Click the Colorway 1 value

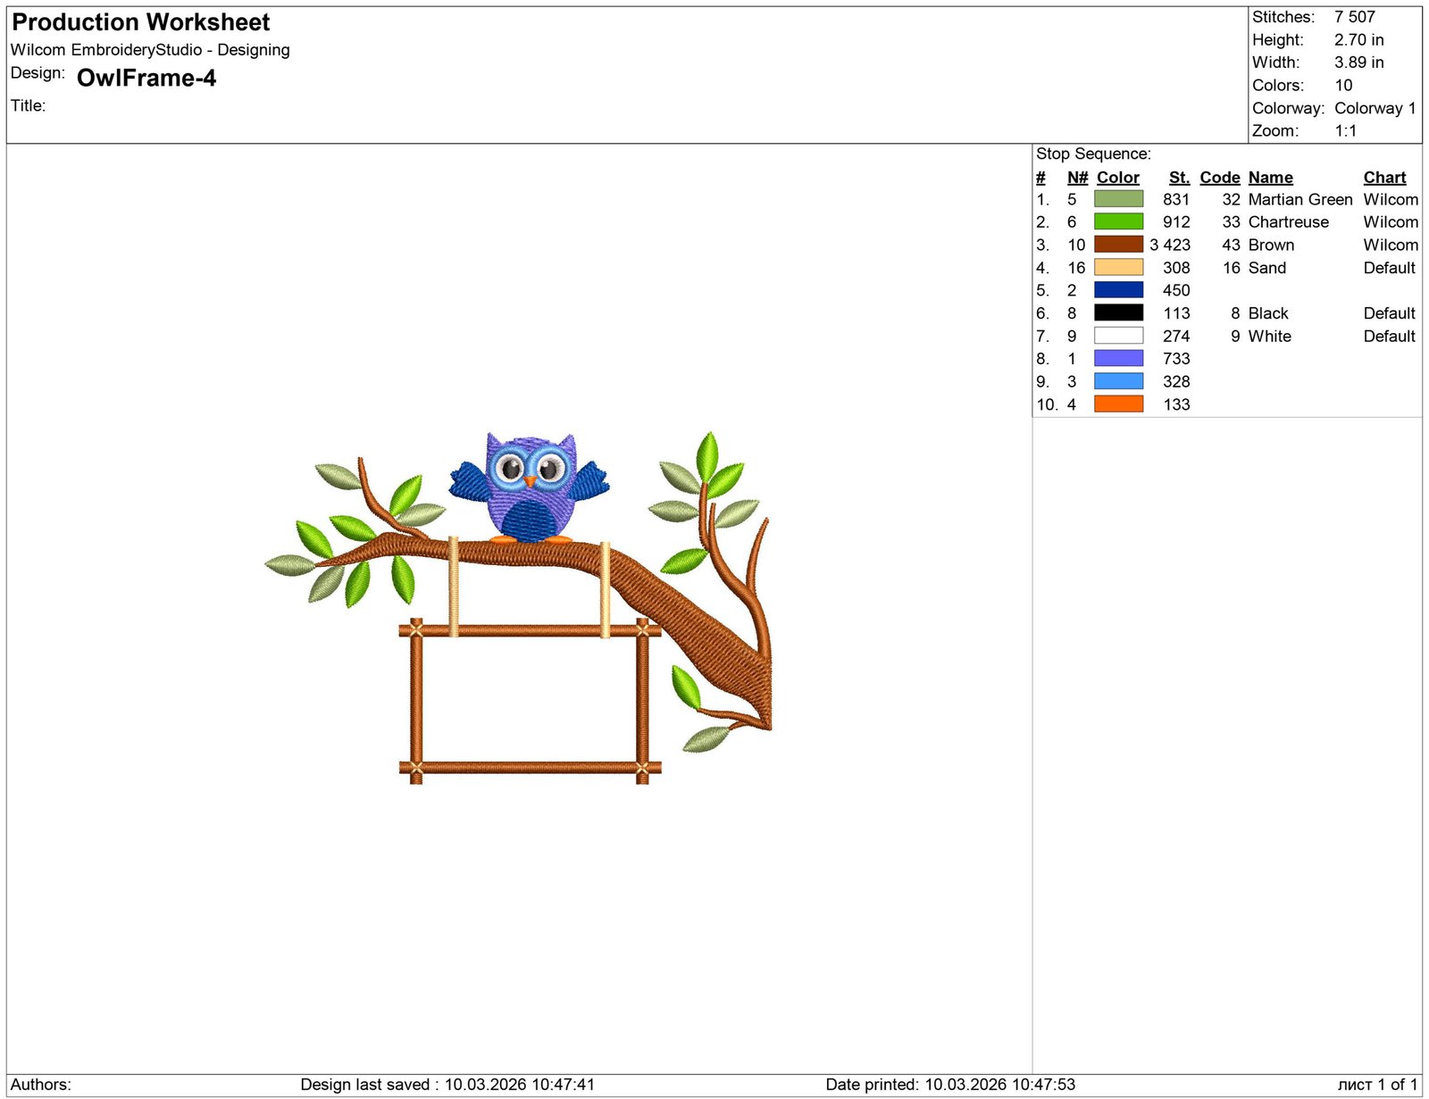[1375, 108]
